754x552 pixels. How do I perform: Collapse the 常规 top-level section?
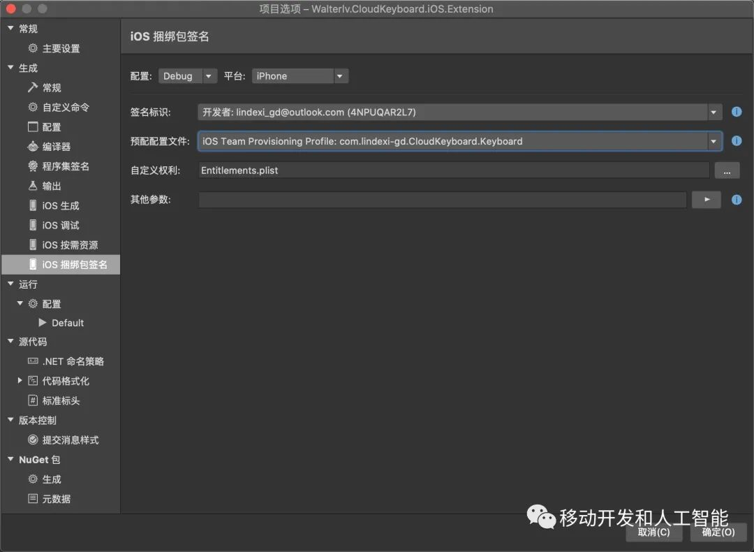10,29
